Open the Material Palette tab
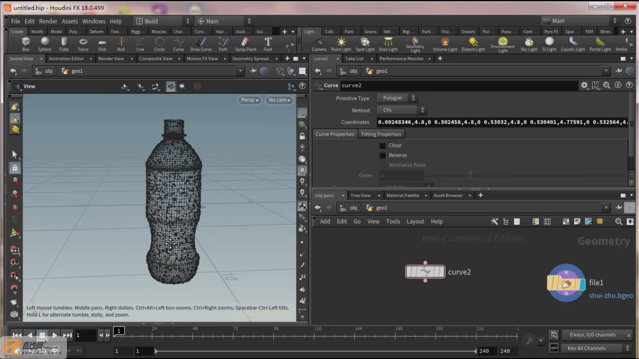Screen dimensions: 639x359 pos(403,195)
